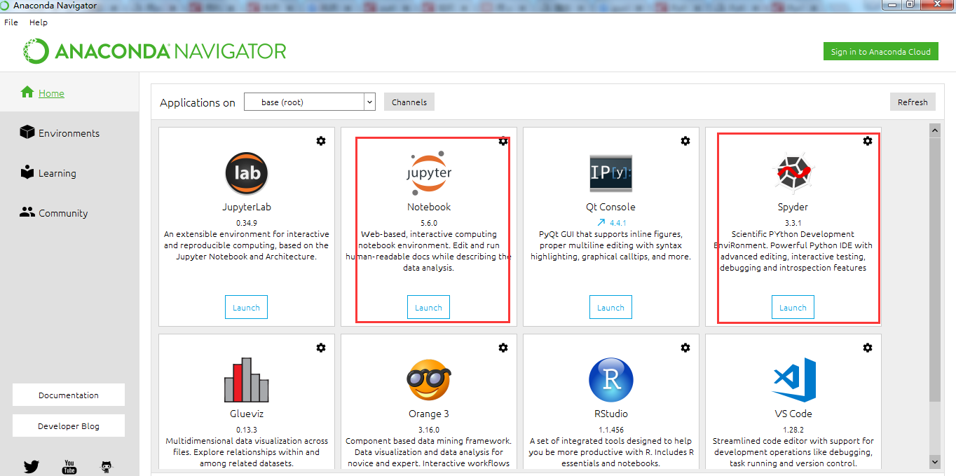956x476 pixels.
Task: Open the Help menu
Action: 39,22
